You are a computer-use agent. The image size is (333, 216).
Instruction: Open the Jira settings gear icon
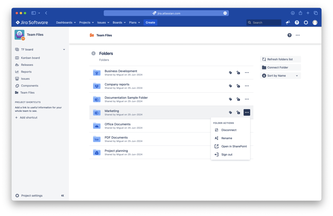point(306,23)
